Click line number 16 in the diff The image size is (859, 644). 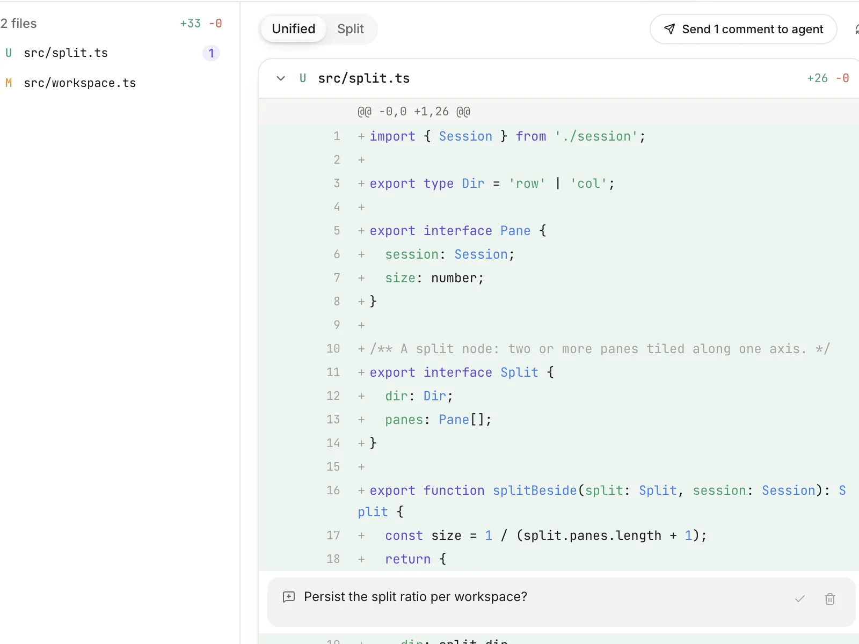pos(333,491)
